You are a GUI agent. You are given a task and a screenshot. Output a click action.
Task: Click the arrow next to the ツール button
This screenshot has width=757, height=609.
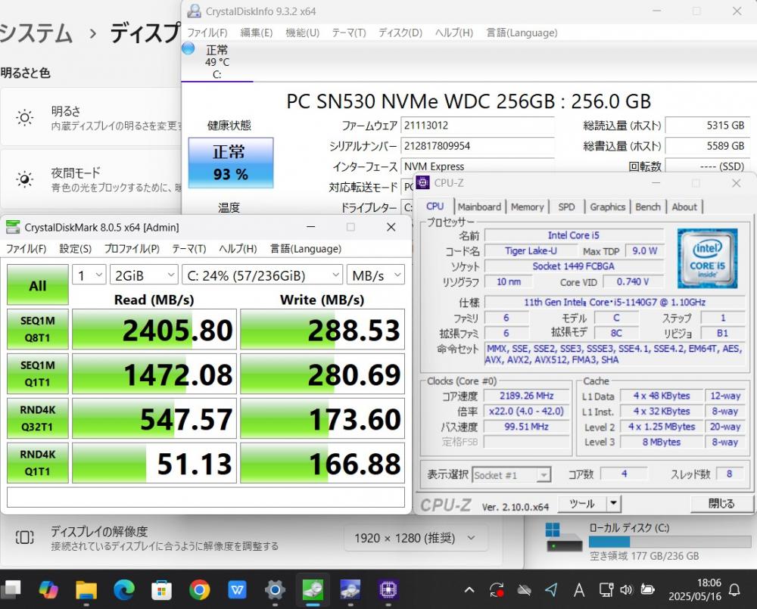coord(613,504)
